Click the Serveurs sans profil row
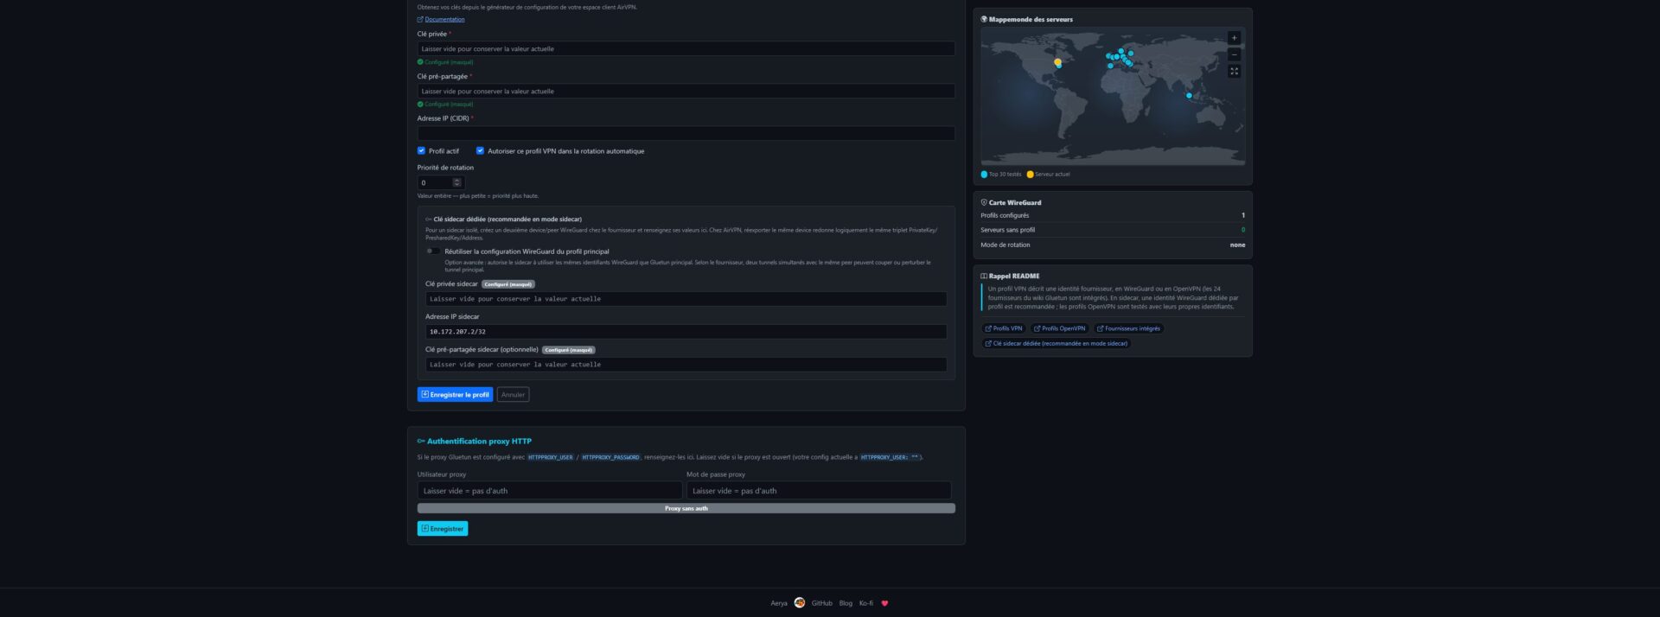 [1113, 230]
